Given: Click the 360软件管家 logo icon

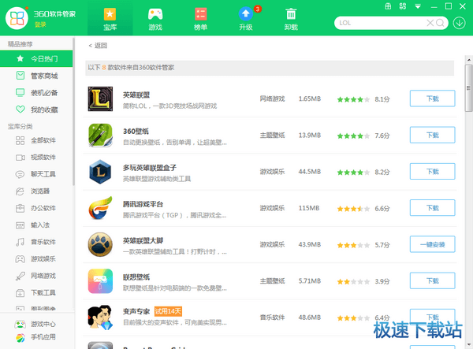Looking at the screenshot, I should click(17, 18).
